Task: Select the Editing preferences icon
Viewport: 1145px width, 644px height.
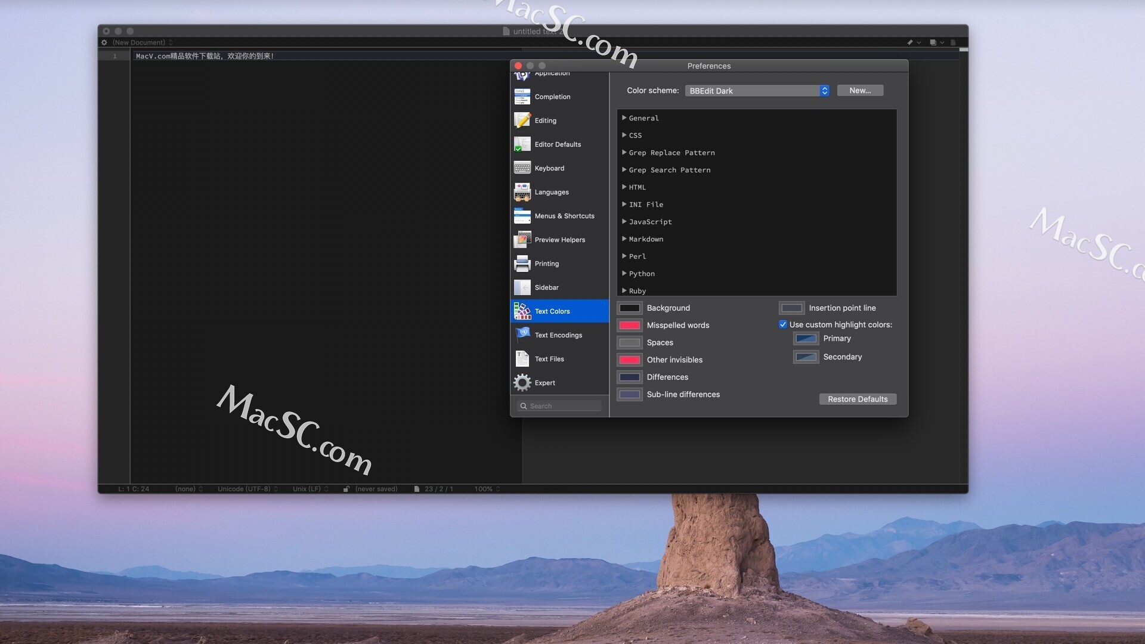Action: coord(521,119)
